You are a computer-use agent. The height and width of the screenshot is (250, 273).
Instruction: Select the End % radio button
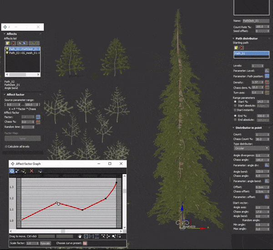pyautogui.click(x=234, y=116)
